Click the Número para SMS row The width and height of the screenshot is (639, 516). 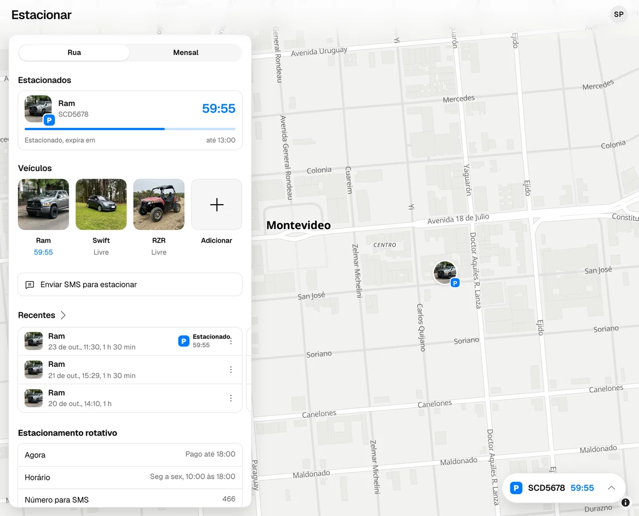[130, 499]
